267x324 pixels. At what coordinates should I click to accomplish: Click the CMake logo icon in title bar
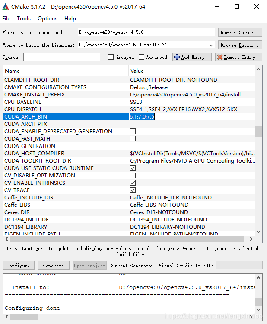pyautogui.click(x=6, y=7)
